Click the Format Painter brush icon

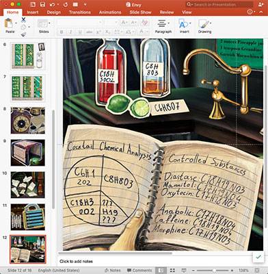pyautogui.click(x=23, y=34)
